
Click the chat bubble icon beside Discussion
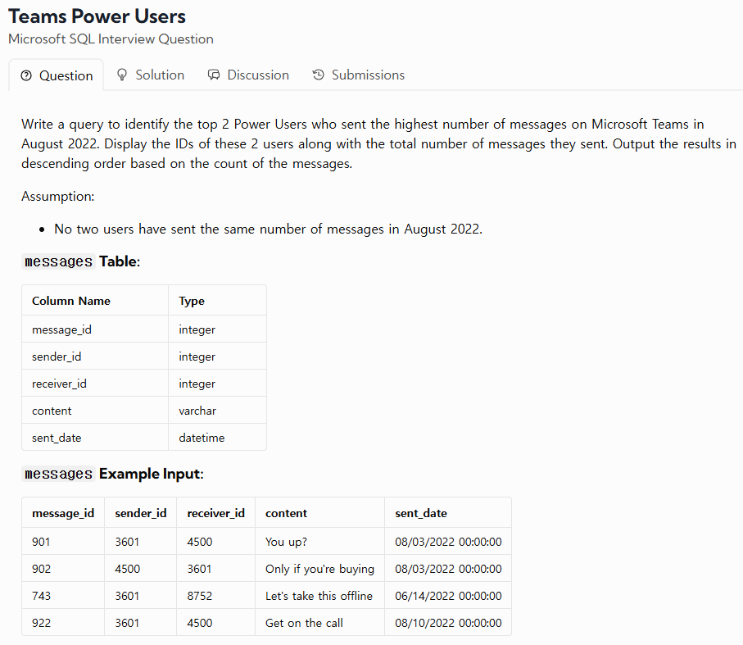coord(214,75)
